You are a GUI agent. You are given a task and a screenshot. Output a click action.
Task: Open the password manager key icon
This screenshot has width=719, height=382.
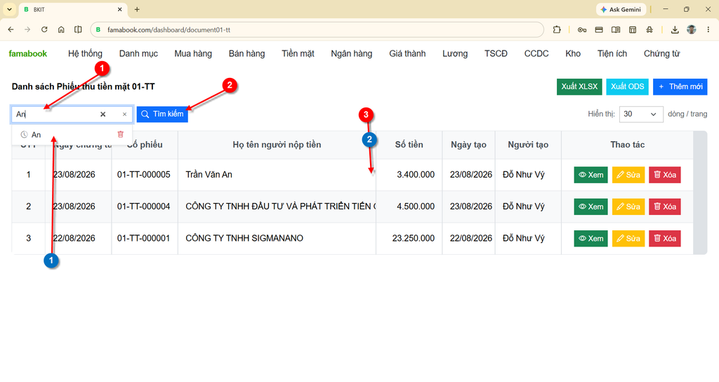pos(582,29)
